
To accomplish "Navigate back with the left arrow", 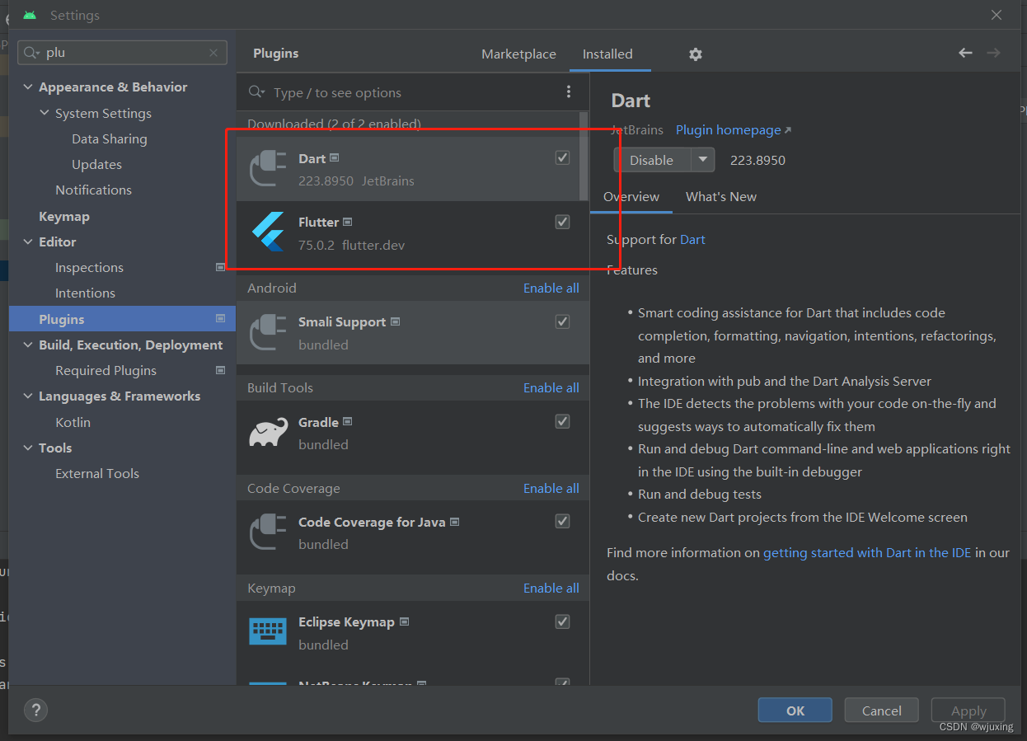I will pyautogui.click(x=965, y=53).
